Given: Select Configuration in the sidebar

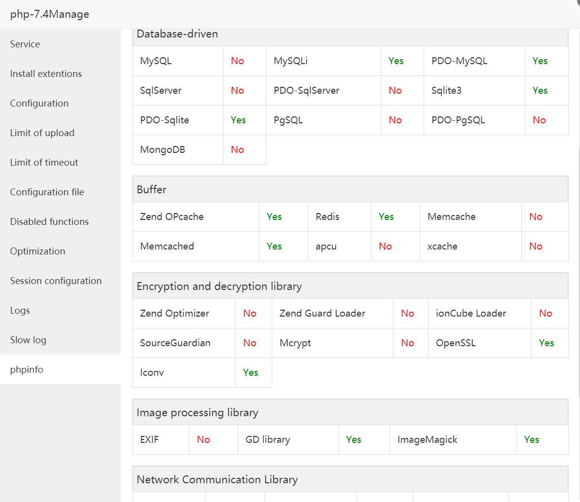Looking at the screenshot, I should (x=39, y=103).
